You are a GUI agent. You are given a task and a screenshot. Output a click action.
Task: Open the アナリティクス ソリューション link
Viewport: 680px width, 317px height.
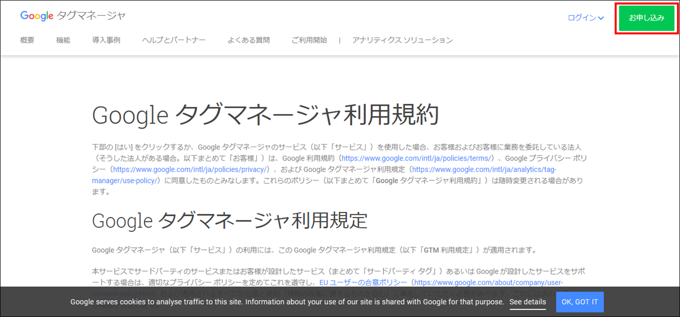coord(402,40)
